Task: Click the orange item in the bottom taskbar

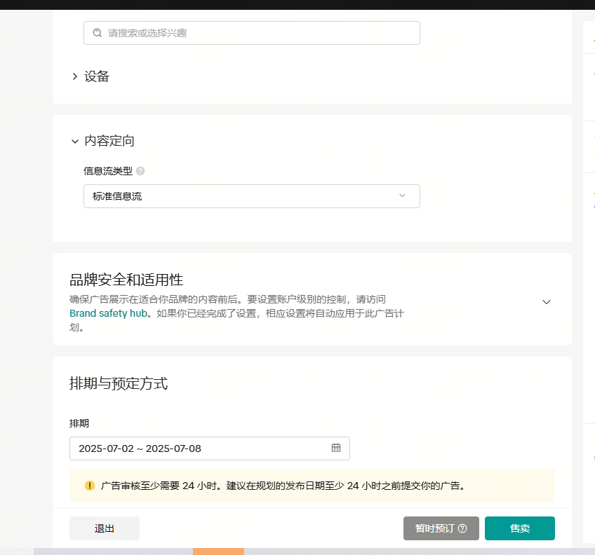Action: (218, 551)
